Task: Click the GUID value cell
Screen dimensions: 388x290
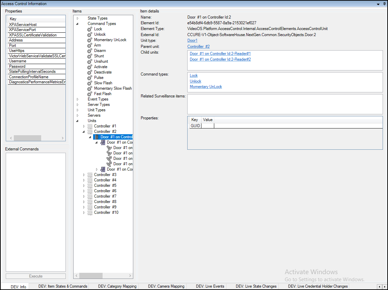Action: (x=208, y=126)
